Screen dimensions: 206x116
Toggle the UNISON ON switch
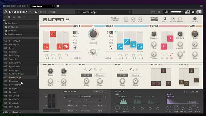[154, 20]
